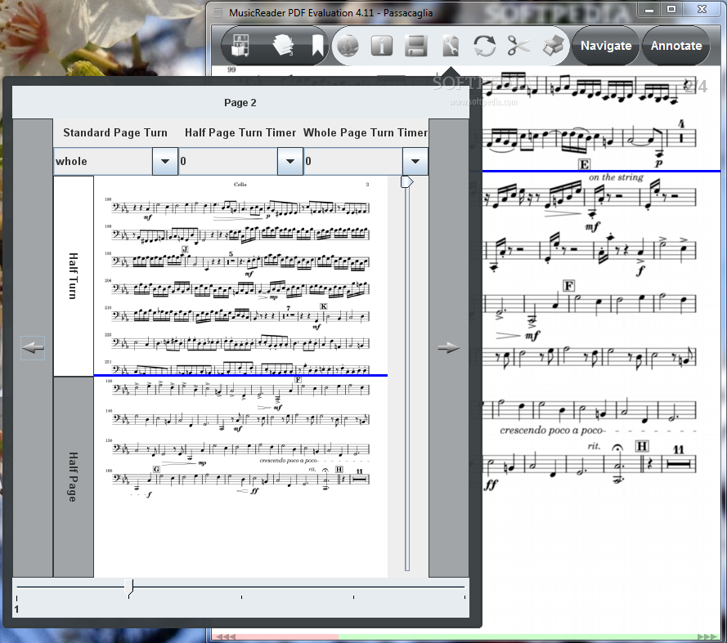Expand the Half Page Turn Timer dropdown

coord(290,161)
